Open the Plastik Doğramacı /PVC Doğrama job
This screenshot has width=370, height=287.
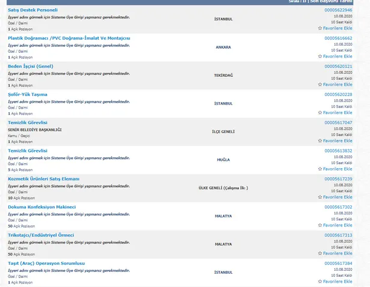[68, 38]
